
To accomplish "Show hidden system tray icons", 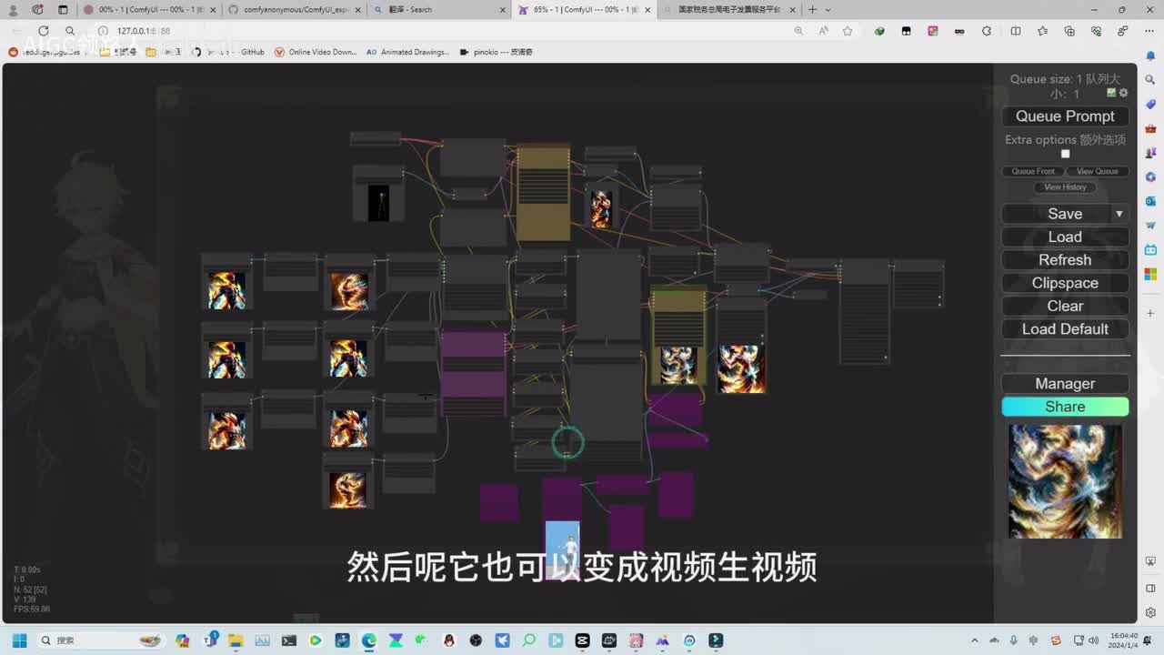I will coord(975,640).
